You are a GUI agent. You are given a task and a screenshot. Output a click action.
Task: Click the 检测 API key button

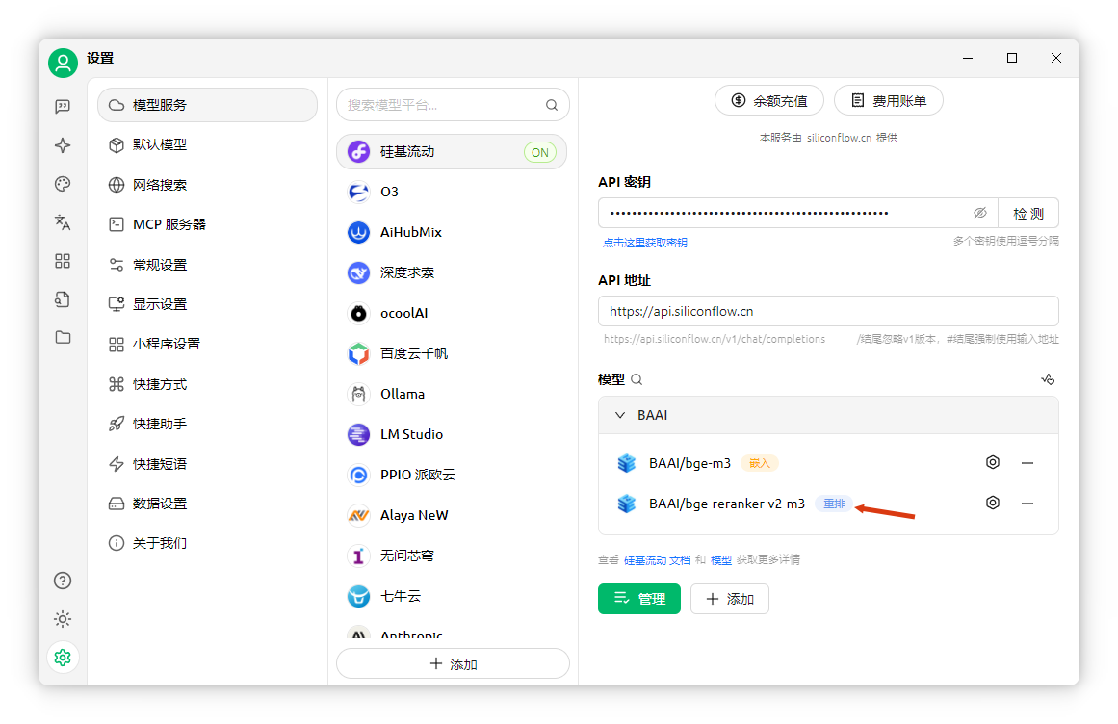coord(1027,213)
